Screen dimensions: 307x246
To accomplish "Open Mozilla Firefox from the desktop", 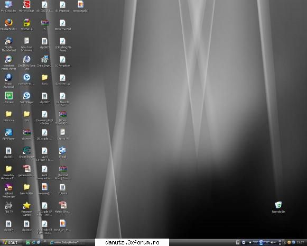I will point(8,24).
